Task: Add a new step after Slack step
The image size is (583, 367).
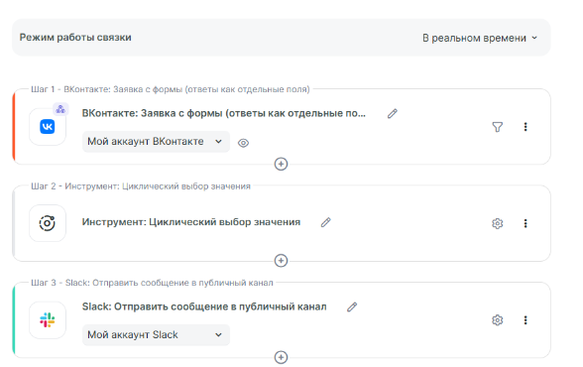Action: (x=282, y=357)
